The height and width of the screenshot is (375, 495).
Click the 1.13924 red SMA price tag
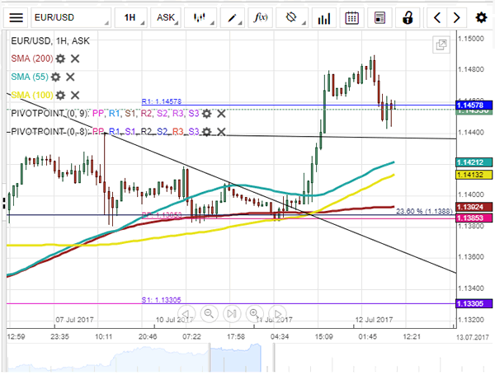click(x=474, y=207)
